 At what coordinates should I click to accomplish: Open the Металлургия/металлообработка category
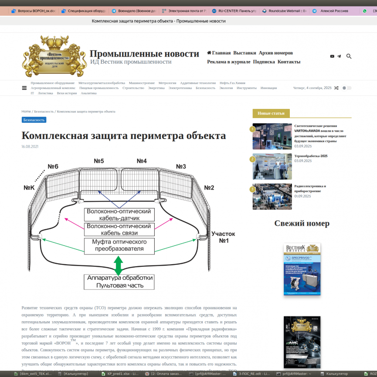pyautogui.click(x=102, y=83)
